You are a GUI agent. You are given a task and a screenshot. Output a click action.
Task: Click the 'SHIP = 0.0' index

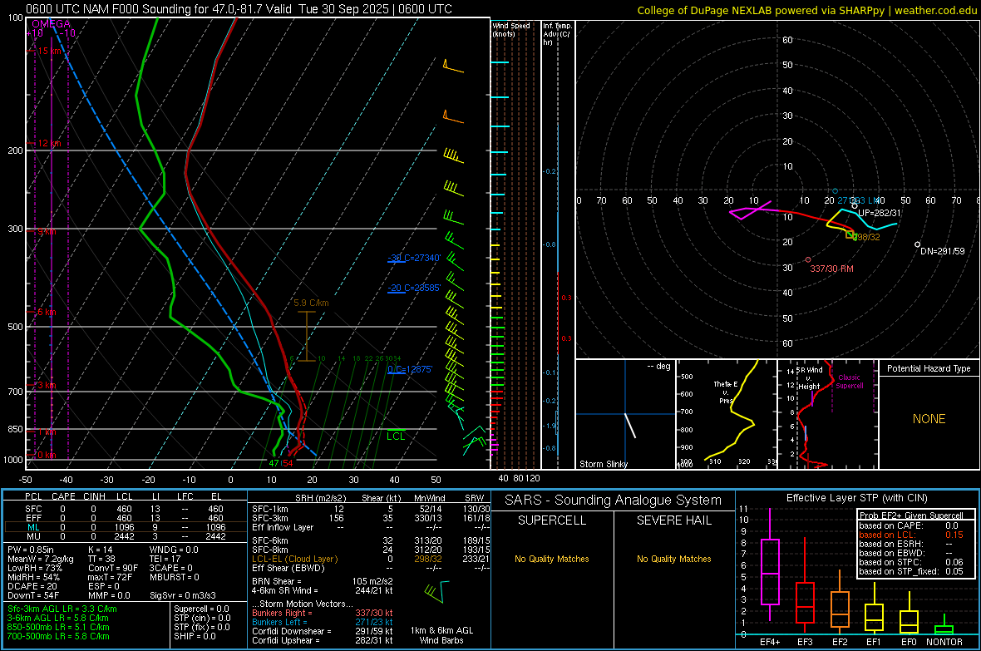(195, 636)
